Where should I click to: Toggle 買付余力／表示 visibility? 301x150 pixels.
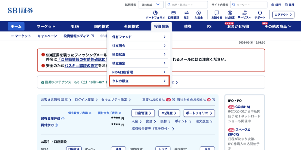110,113
